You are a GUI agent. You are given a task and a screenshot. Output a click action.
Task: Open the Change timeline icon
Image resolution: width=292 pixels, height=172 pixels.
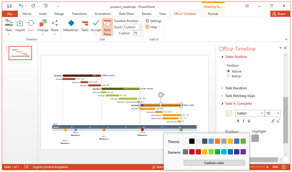tap(43, 23)
